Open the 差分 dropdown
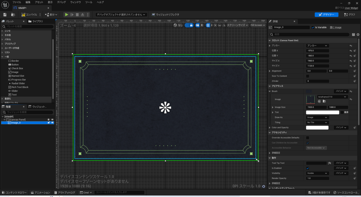 51,14
